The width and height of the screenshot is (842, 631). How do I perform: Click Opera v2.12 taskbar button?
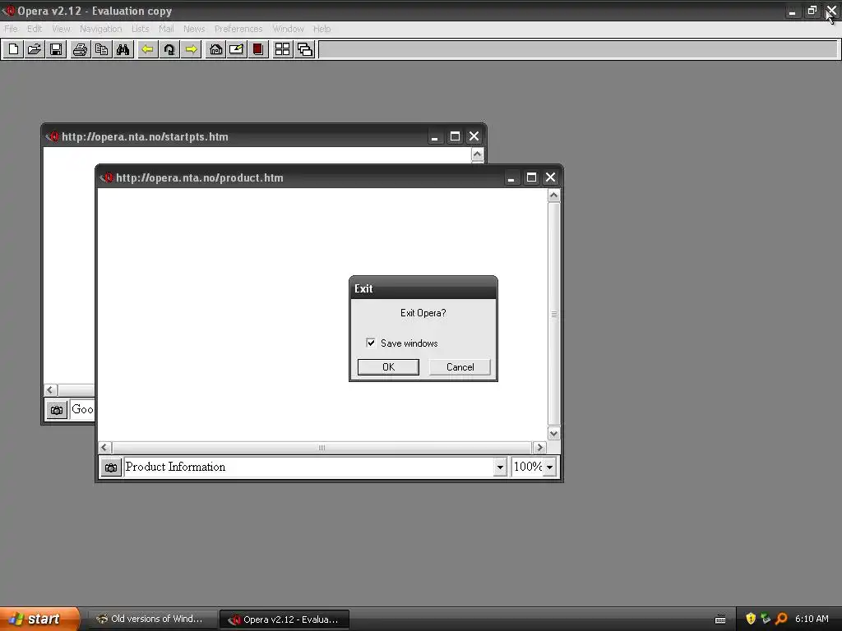tap(285, 619)
